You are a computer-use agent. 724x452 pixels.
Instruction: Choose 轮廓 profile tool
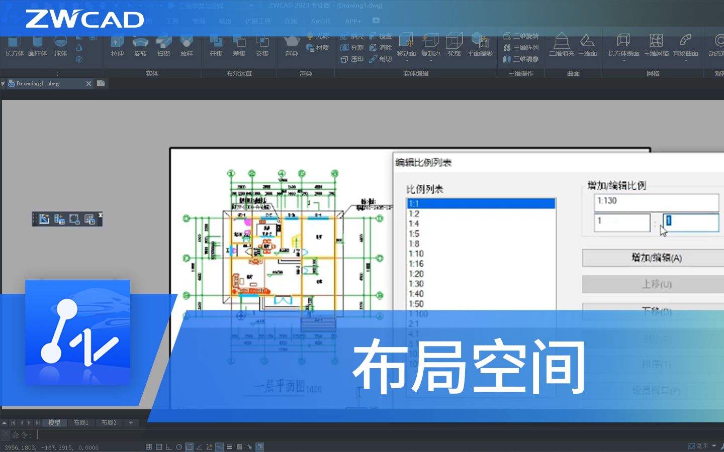pyautogui.click(x=454, y=44)
